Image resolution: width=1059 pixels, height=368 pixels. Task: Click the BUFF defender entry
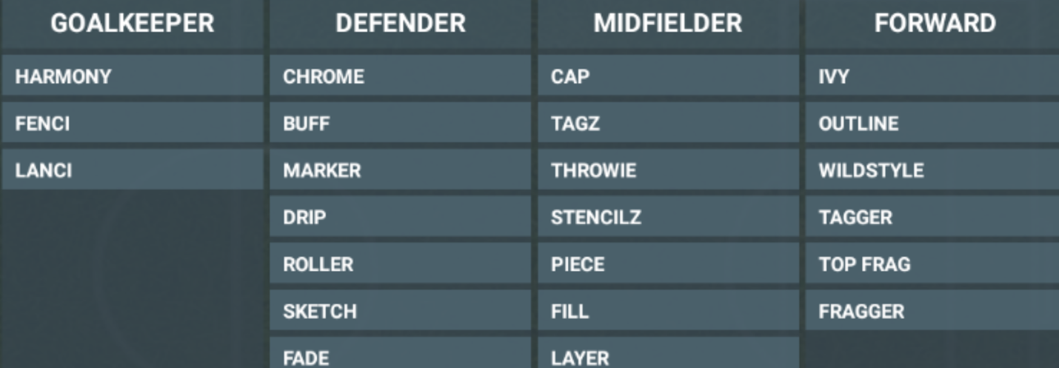tap(400, 123)
